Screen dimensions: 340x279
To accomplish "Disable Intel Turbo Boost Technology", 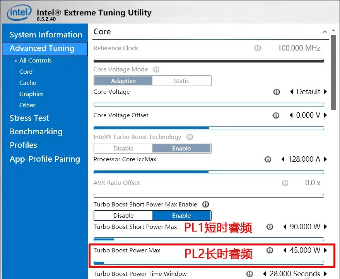I will pyautogui.click(x=123, y=148).
